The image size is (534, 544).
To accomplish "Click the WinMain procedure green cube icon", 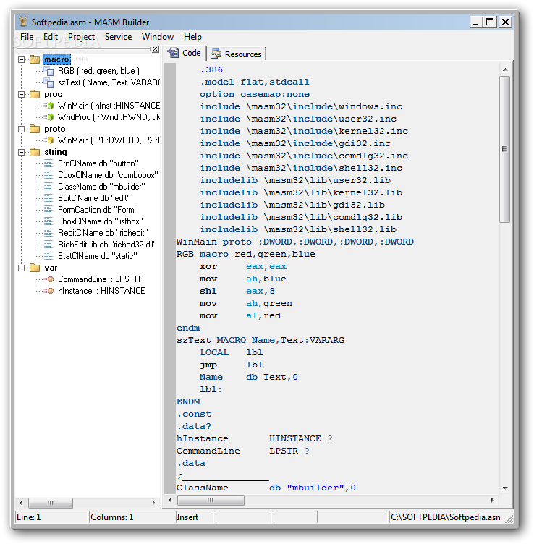I will (x=50, y=106).
